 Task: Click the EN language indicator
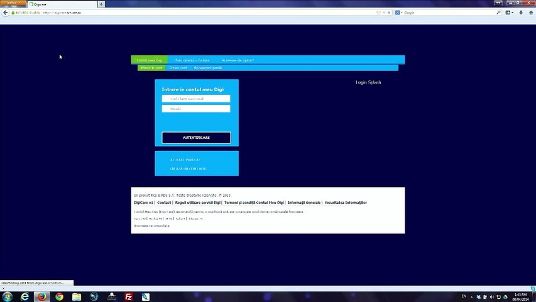(x=464, y=296)
